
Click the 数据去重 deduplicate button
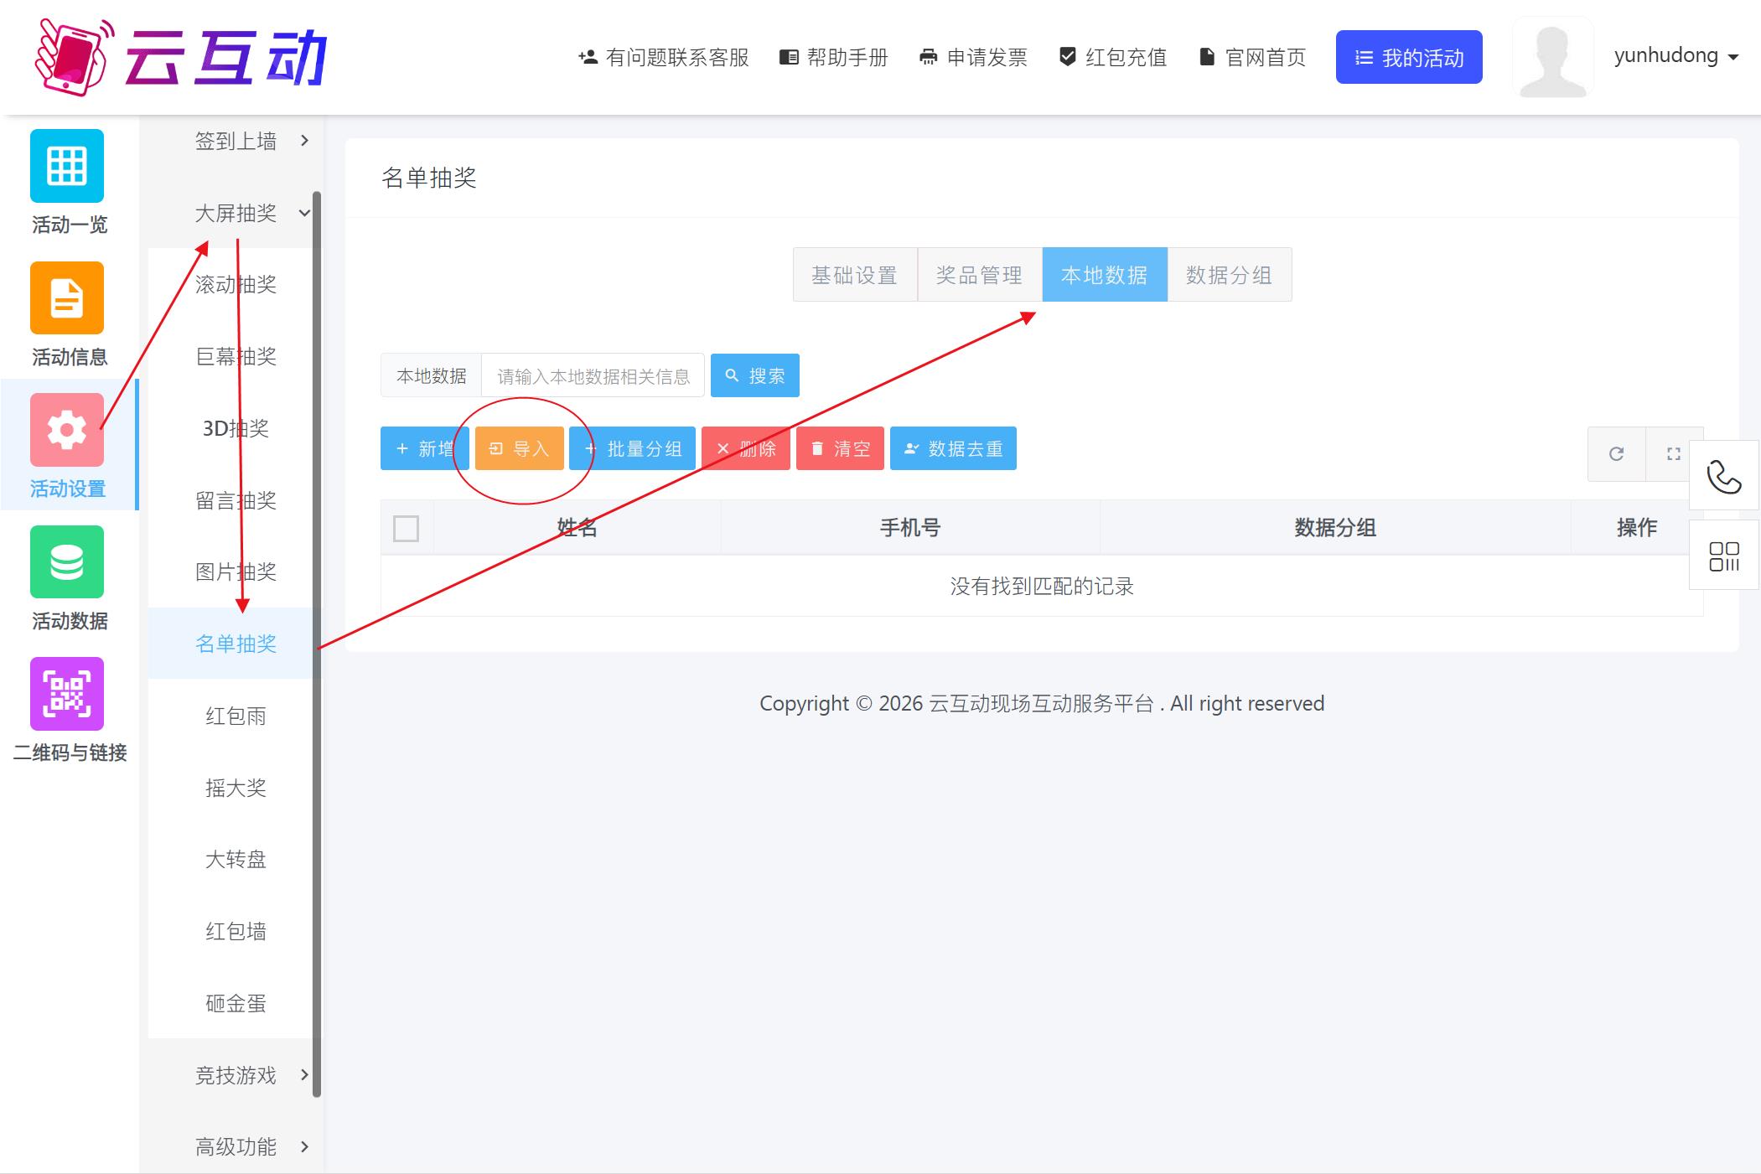[953, 448]
